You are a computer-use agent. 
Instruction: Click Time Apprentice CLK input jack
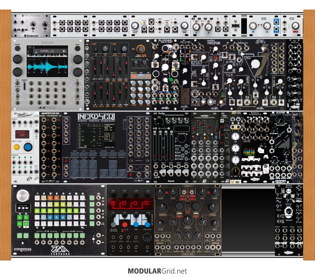[x=15, y=22]
